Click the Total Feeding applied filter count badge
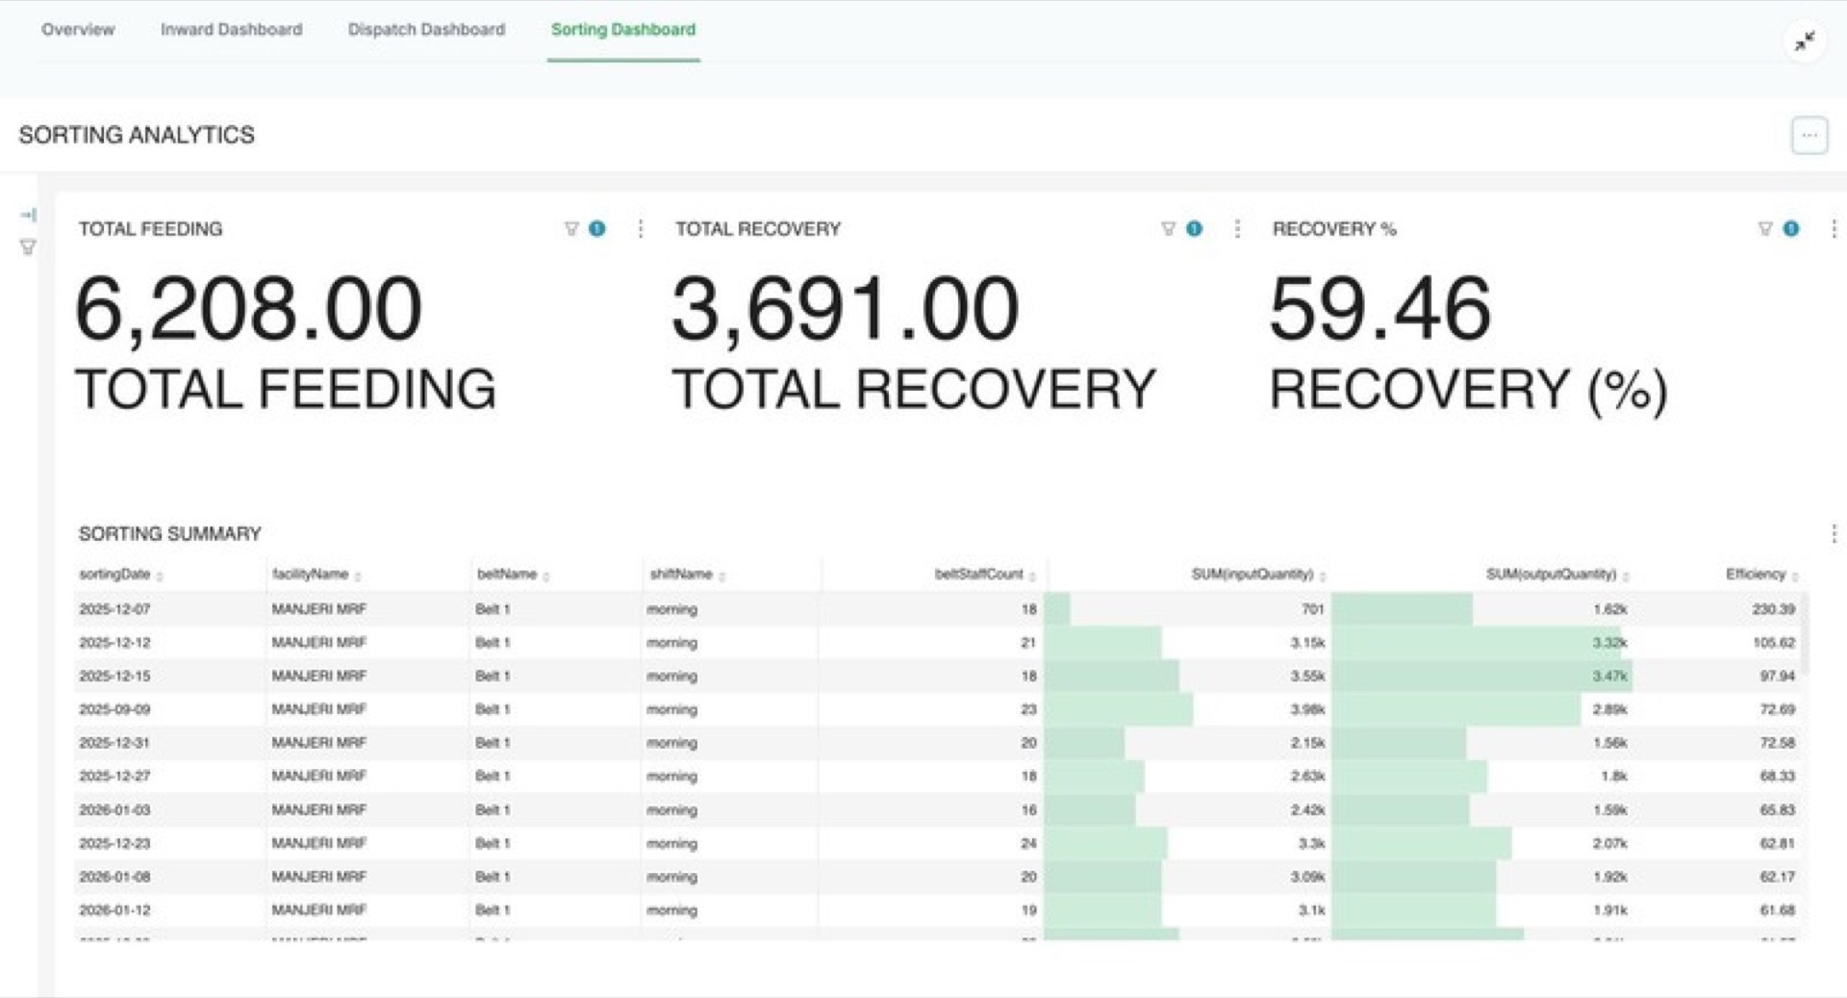Image resolution: width=1847 pixels, height=998 pixels. (597, 229)
